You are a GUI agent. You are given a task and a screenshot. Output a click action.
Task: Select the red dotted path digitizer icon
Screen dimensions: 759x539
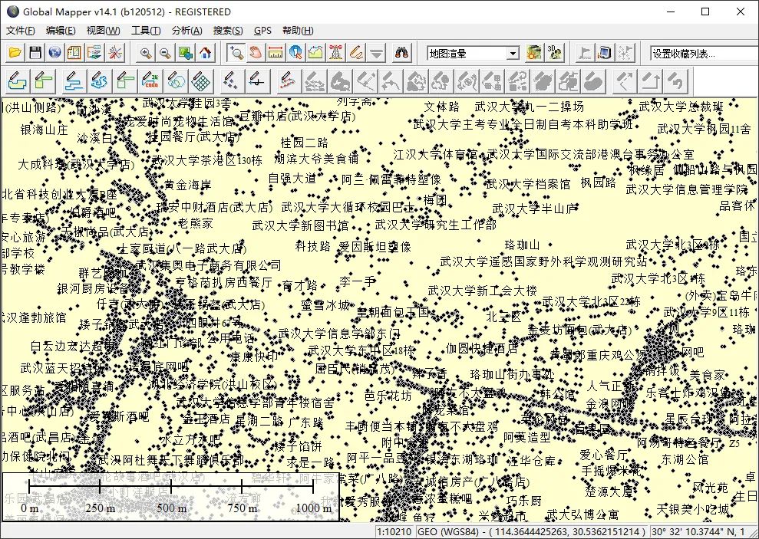point(288,81)
